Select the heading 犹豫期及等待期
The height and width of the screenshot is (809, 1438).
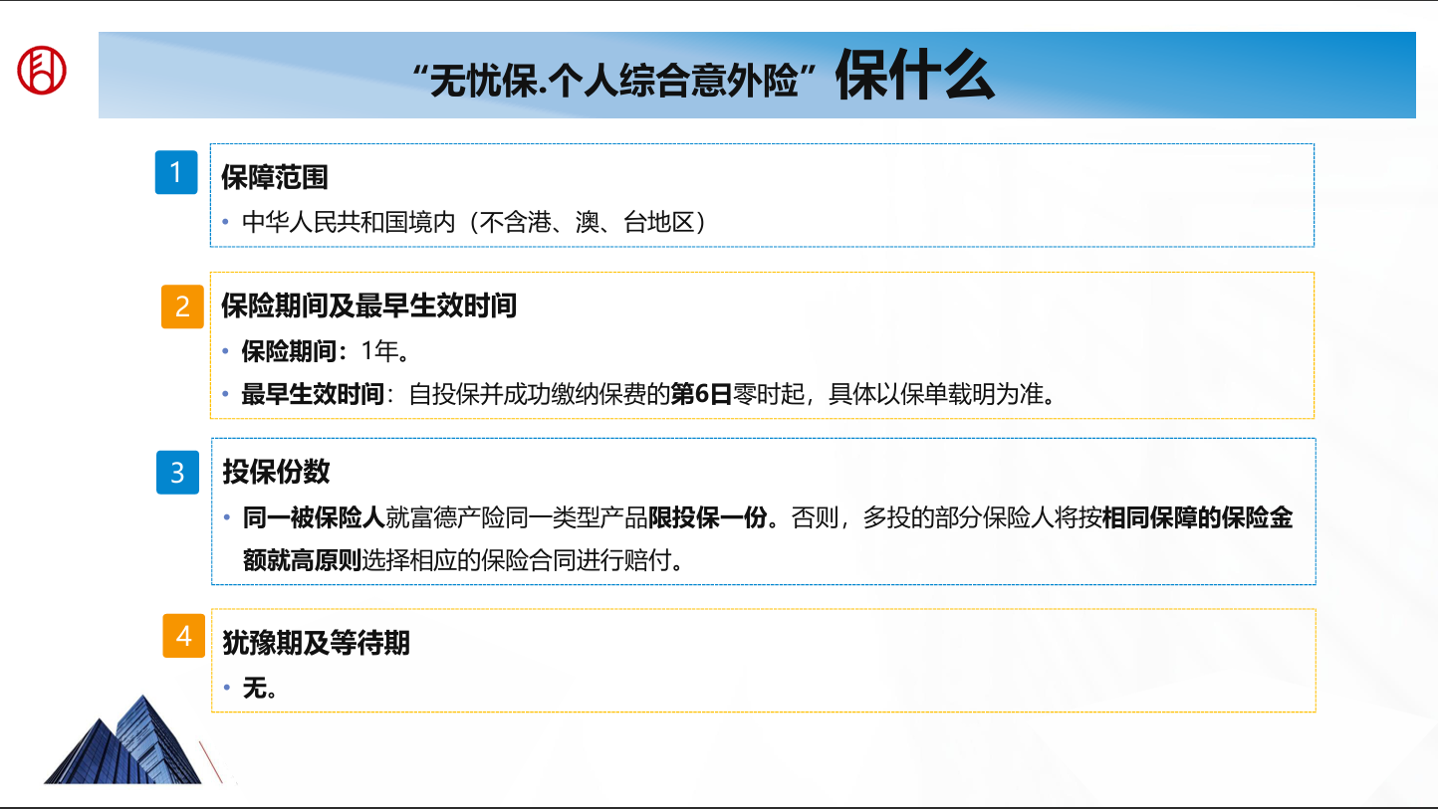point(316,643)
